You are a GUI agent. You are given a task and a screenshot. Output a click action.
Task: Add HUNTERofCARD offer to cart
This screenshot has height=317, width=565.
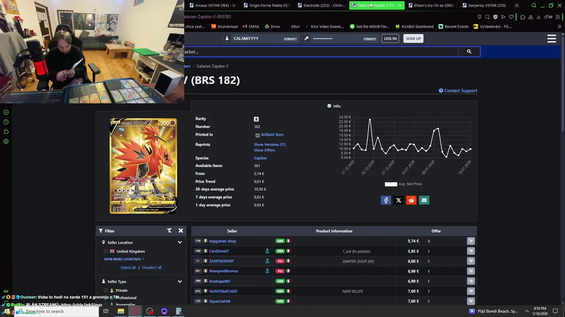[471, 291]
